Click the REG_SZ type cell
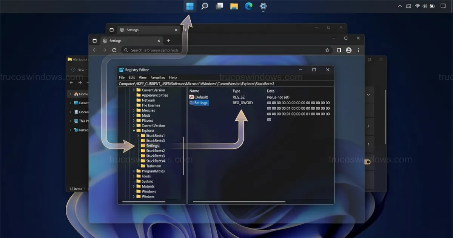453x238 pixels. pyautogui.click(x=239, y=97)
